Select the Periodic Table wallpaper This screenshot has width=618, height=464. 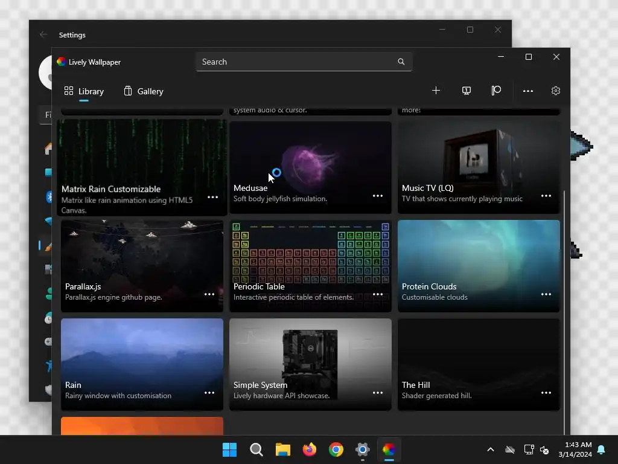[311, 266]
